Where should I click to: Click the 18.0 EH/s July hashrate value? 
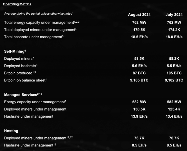pyautogui.click(x=174, y=37)
